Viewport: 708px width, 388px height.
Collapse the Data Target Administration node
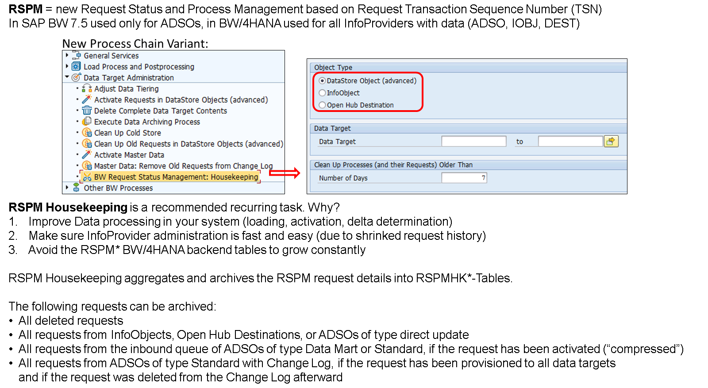[67, 77]
